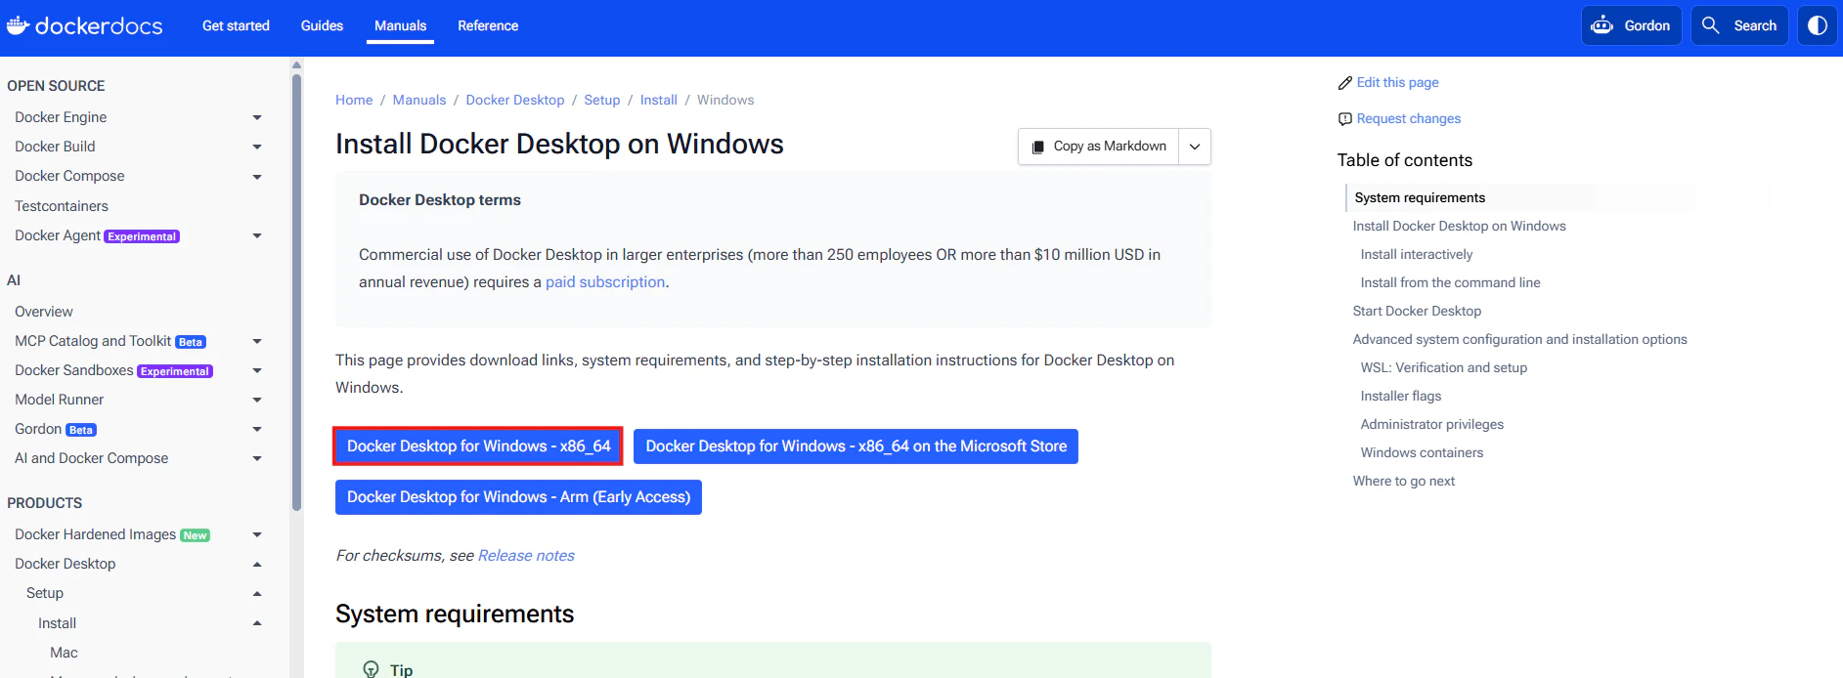This screenshot has height=678, width=1843.
Task: Open the Guides nav item
Action: [322, 25]
